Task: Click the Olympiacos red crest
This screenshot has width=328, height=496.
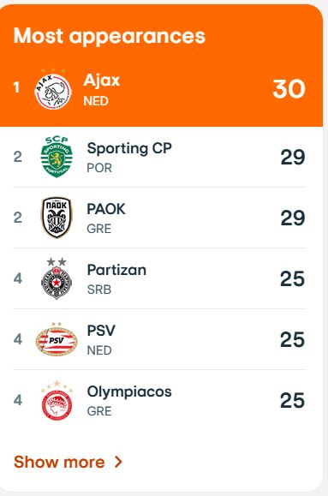Action: [57, 400]
